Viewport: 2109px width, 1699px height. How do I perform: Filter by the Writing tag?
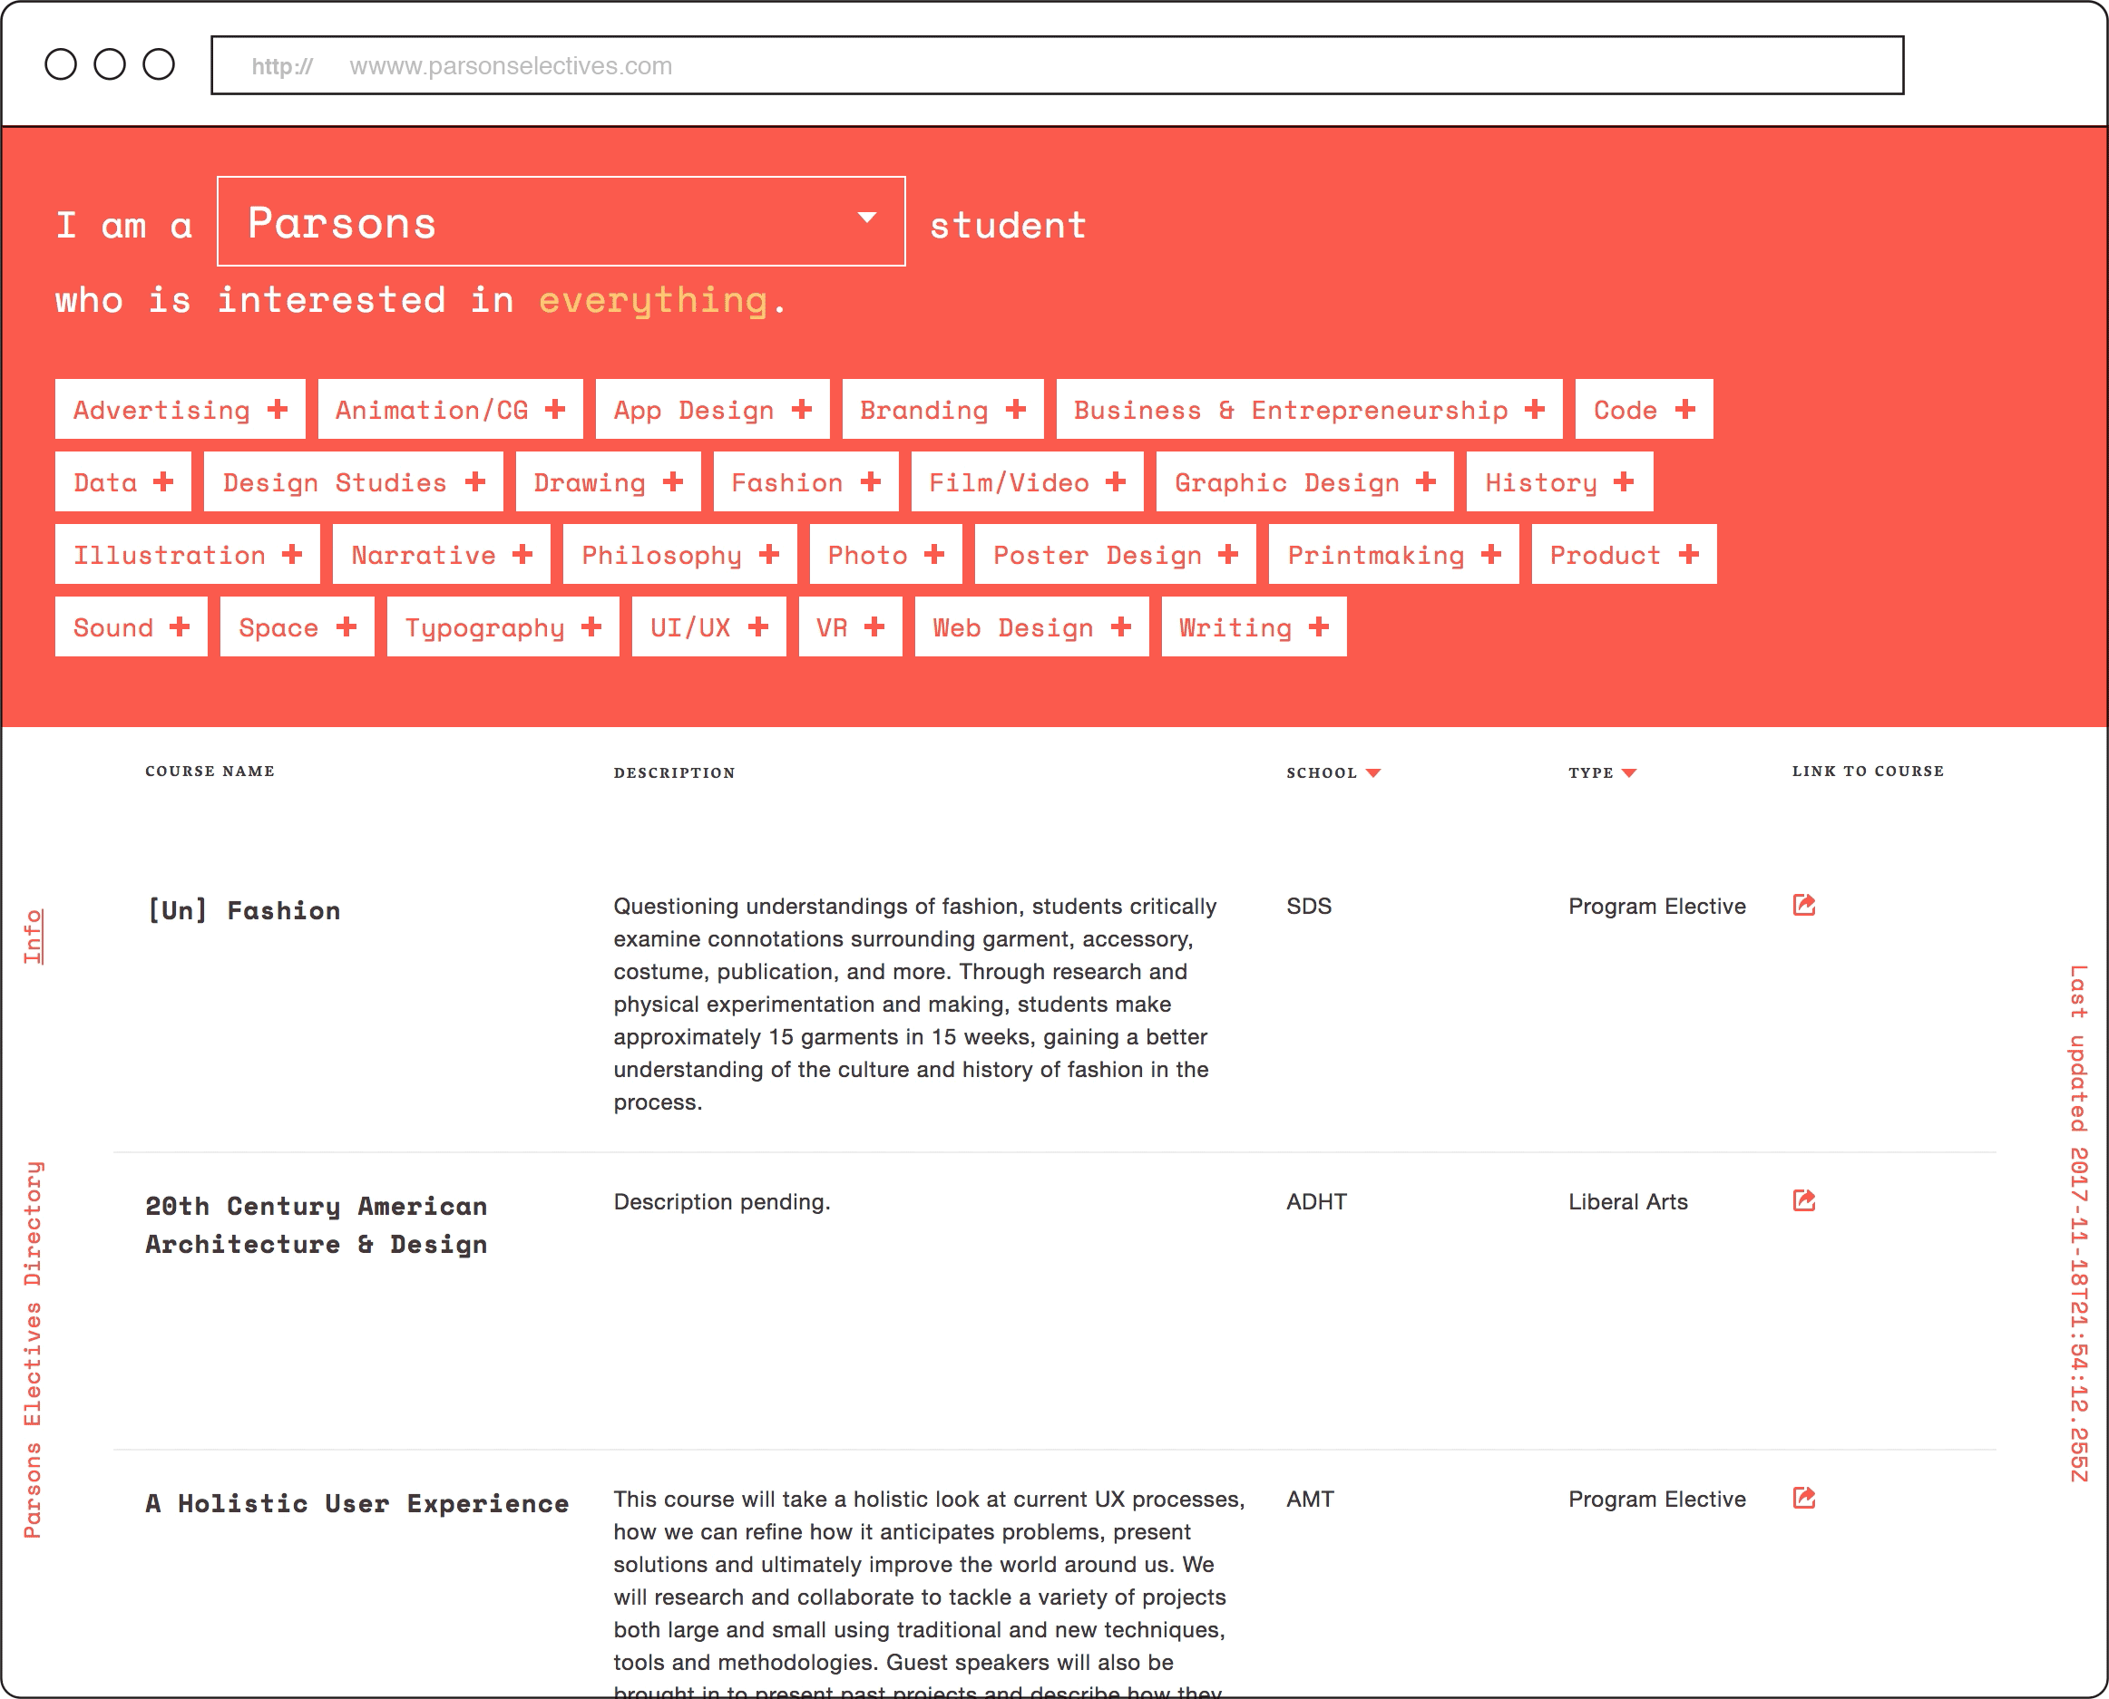click(1255, 626)
